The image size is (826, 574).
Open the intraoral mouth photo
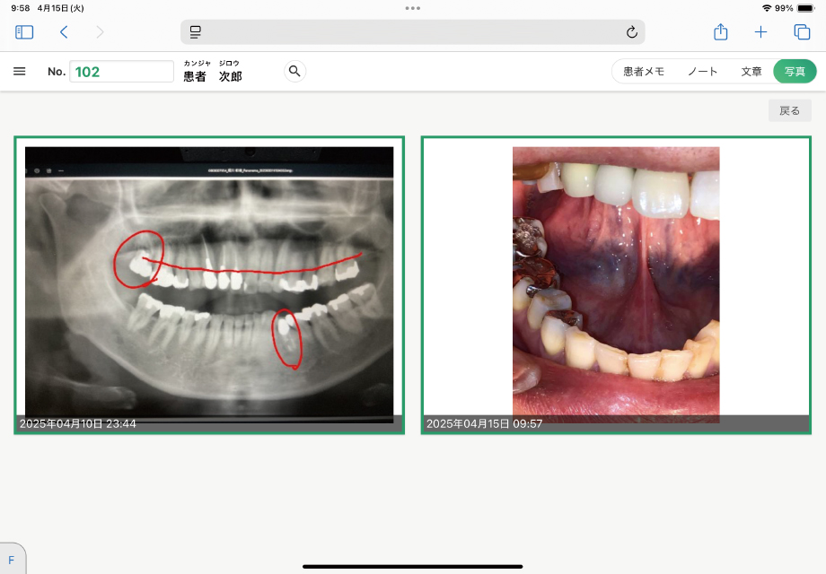tap(616, 284)
